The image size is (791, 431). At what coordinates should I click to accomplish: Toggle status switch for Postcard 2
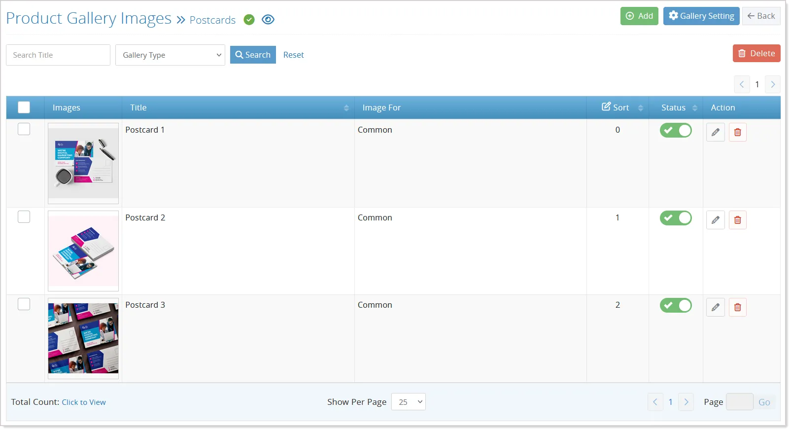tap(676, 218)
